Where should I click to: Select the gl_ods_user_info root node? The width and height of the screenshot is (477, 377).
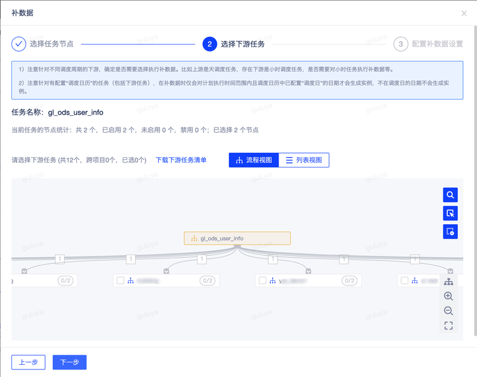coord(237,238)
